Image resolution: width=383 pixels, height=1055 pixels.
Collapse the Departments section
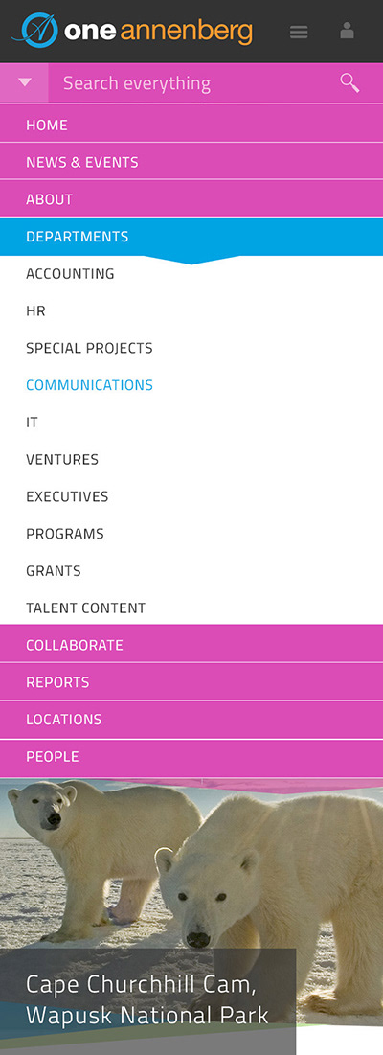pyautogui.click(x=191, y=237)
